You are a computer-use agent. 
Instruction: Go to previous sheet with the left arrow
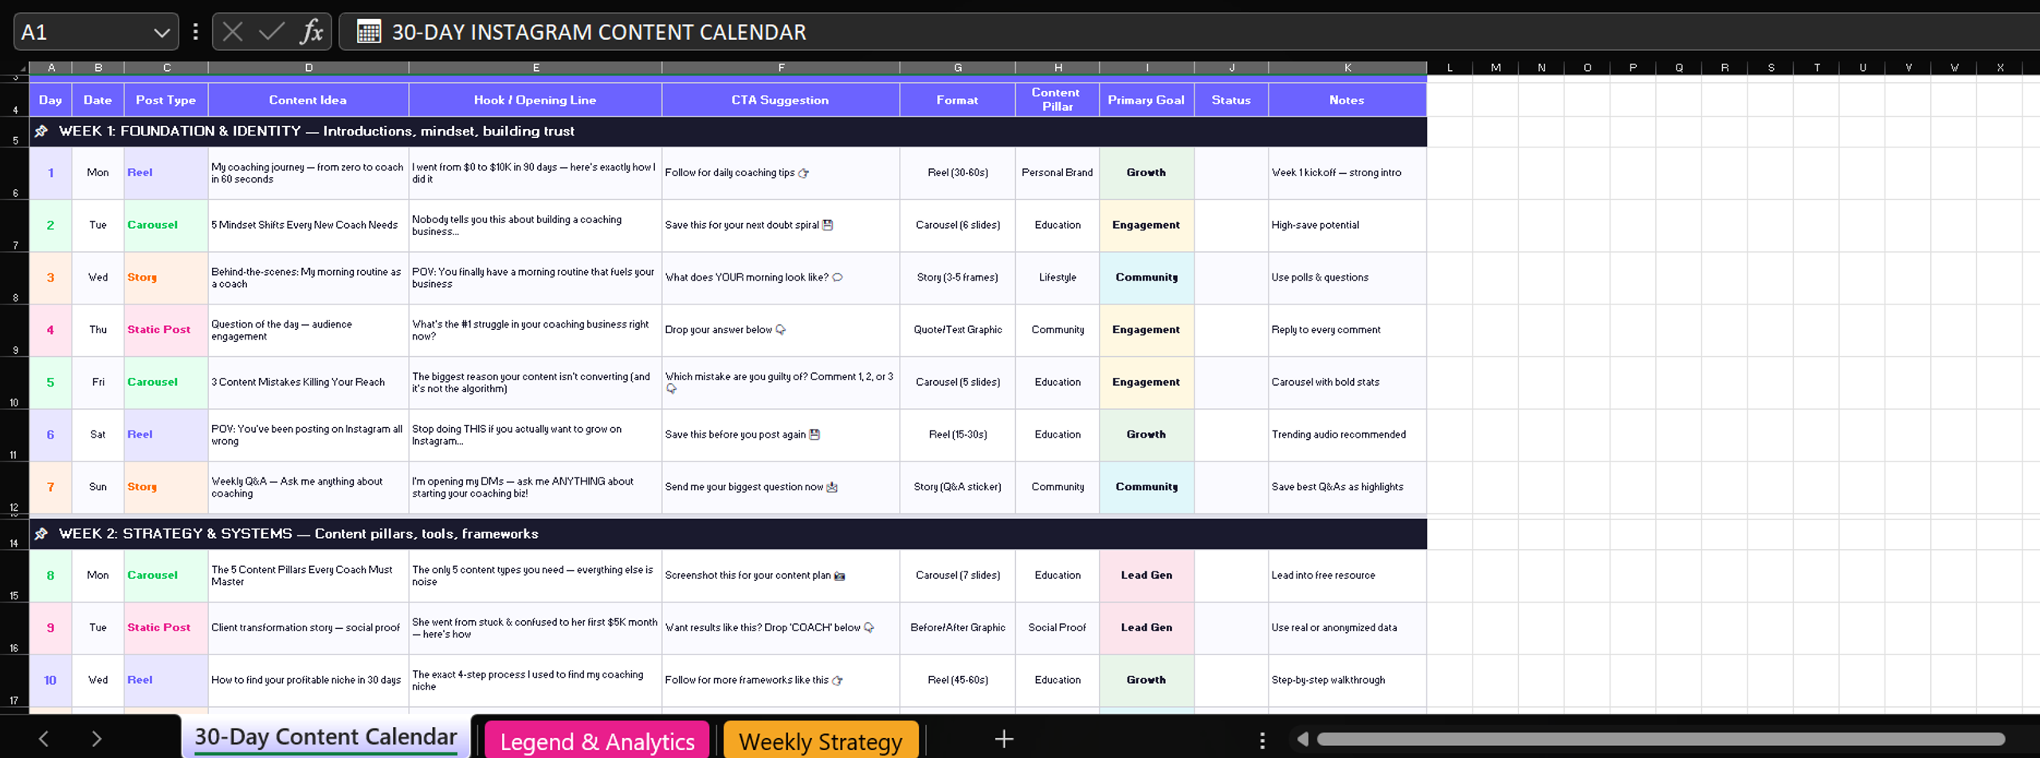pos(44,740)
